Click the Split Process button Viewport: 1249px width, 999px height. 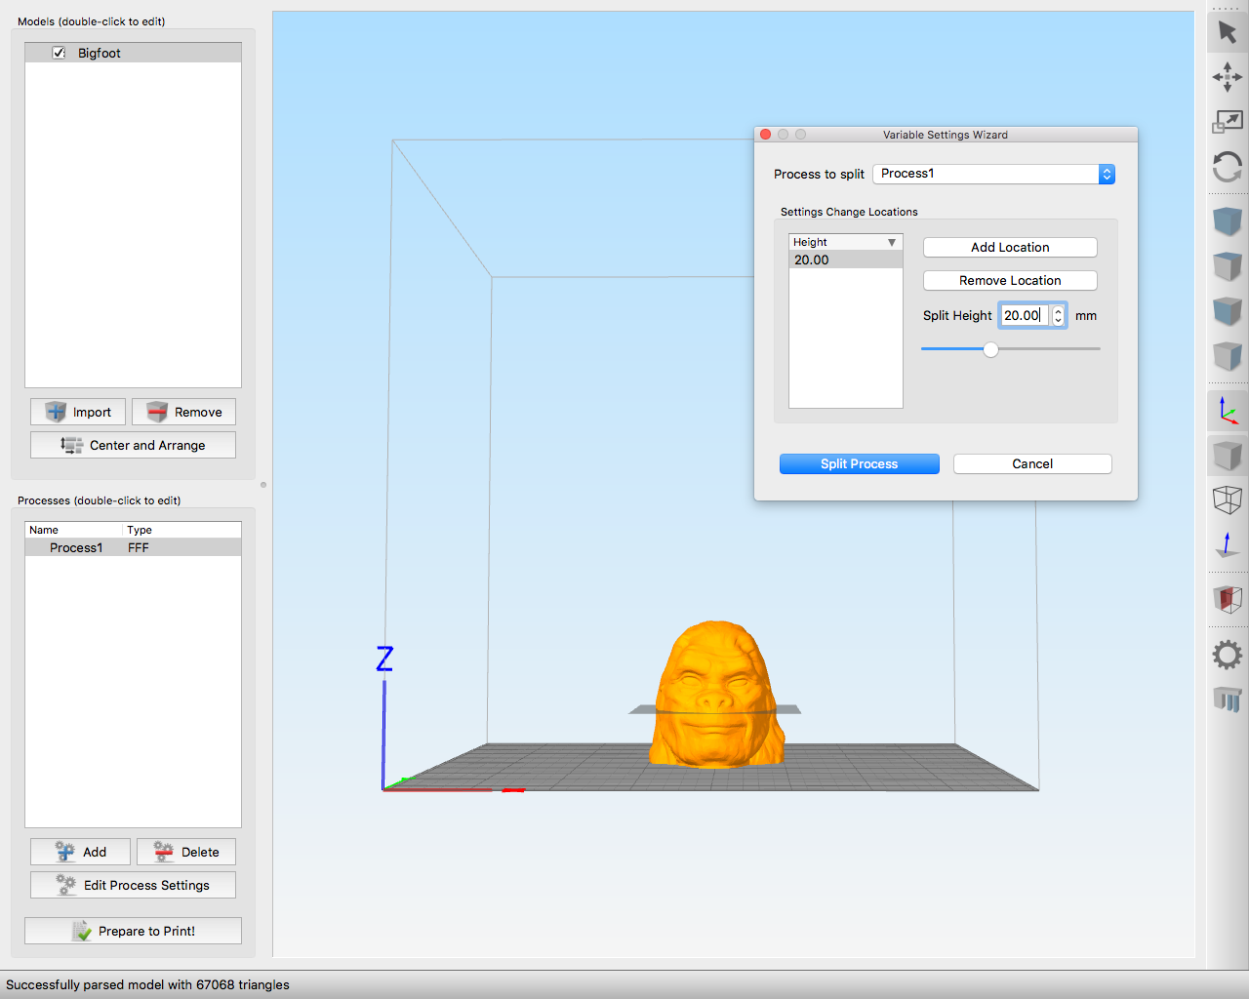tap(859, 463)
